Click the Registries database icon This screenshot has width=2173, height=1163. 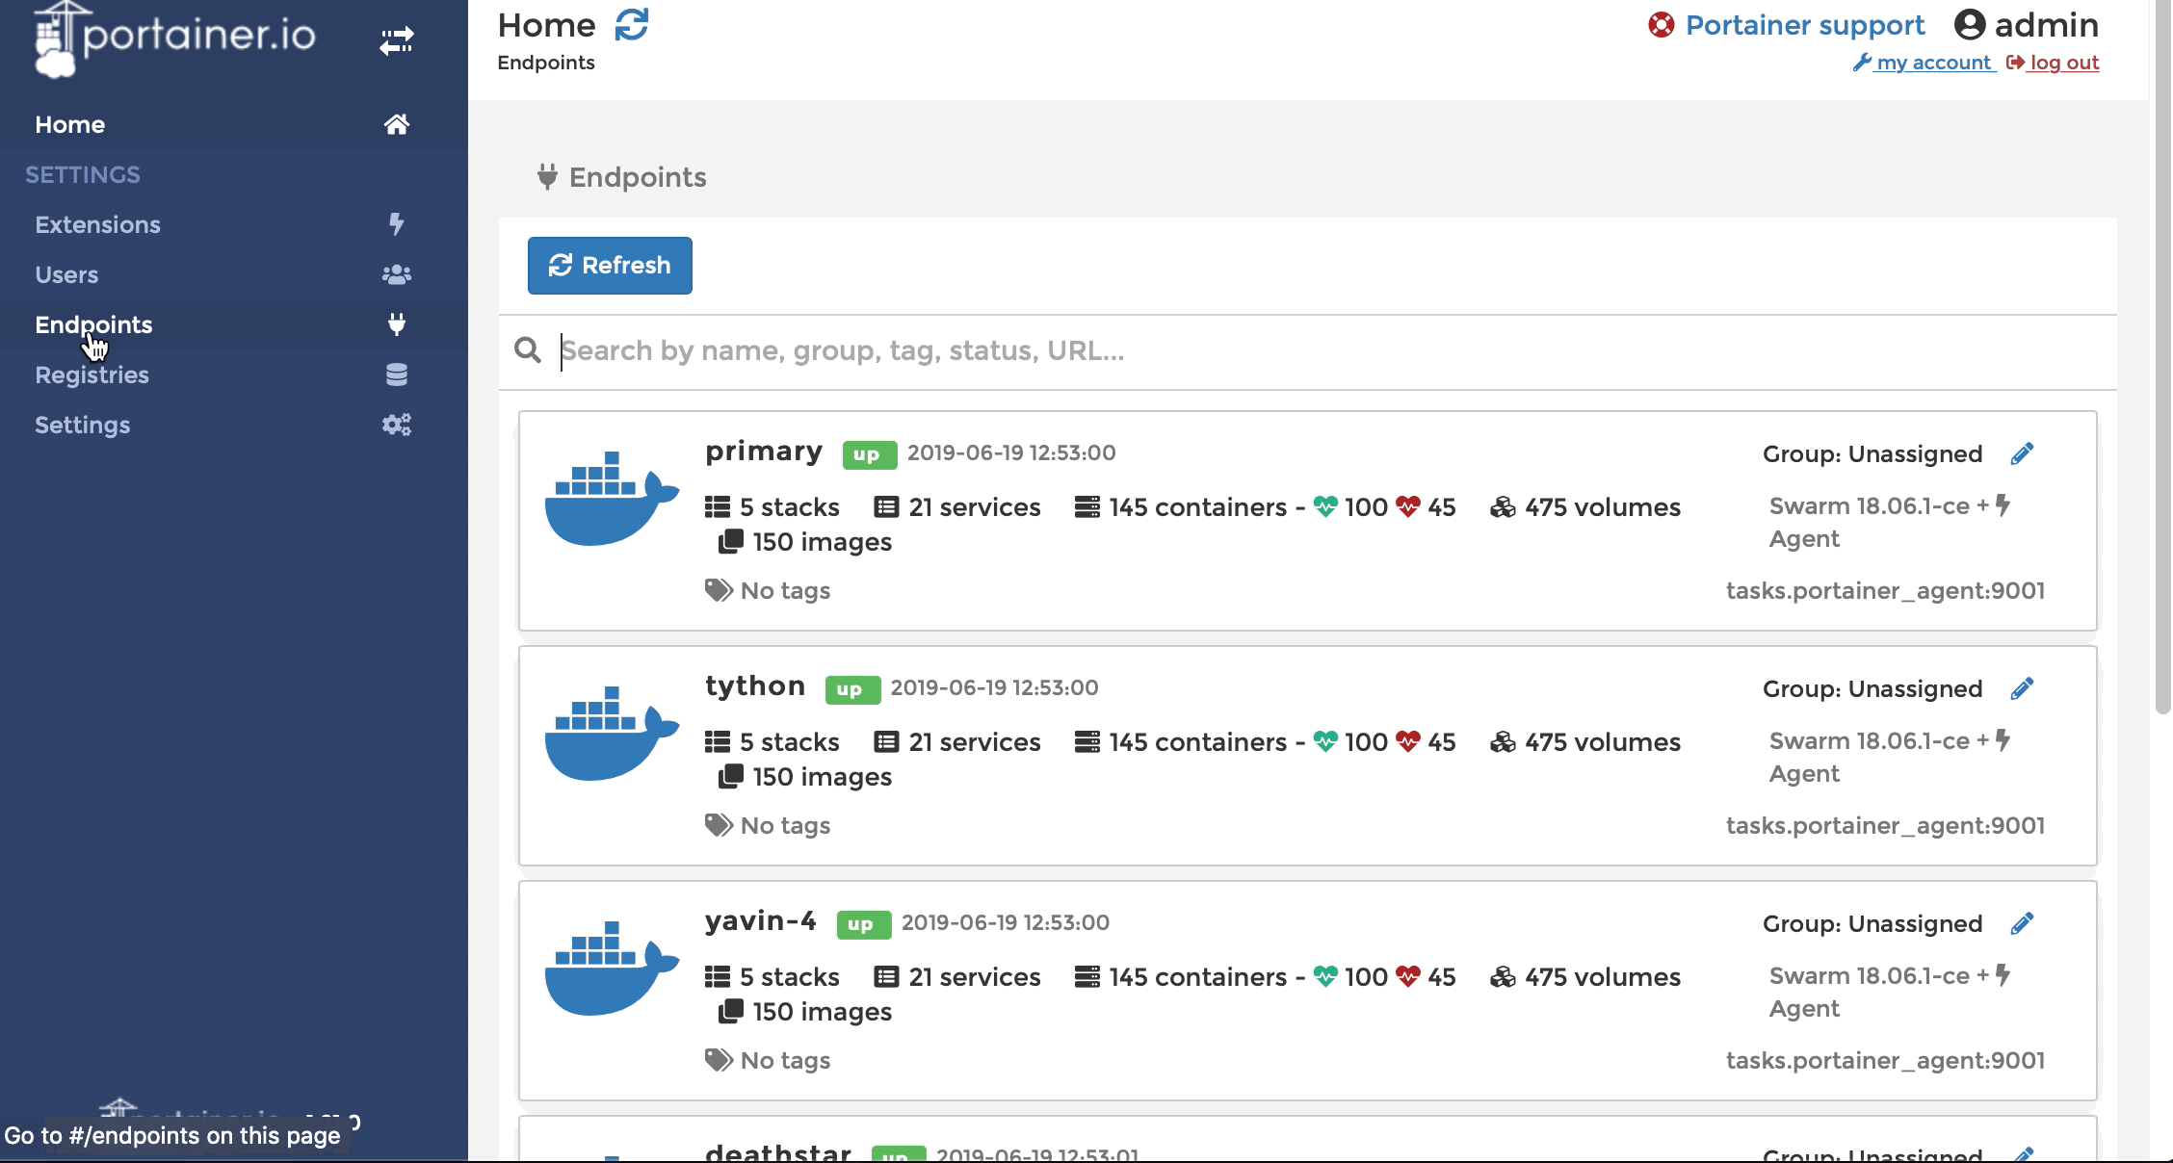click(397, 375)
